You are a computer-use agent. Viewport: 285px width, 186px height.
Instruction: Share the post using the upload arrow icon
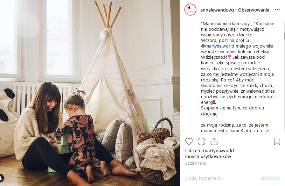coord(214,141)
